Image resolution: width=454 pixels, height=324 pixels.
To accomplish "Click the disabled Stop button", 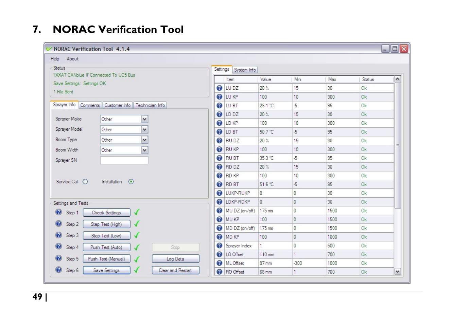I will [x=175, y=247].
